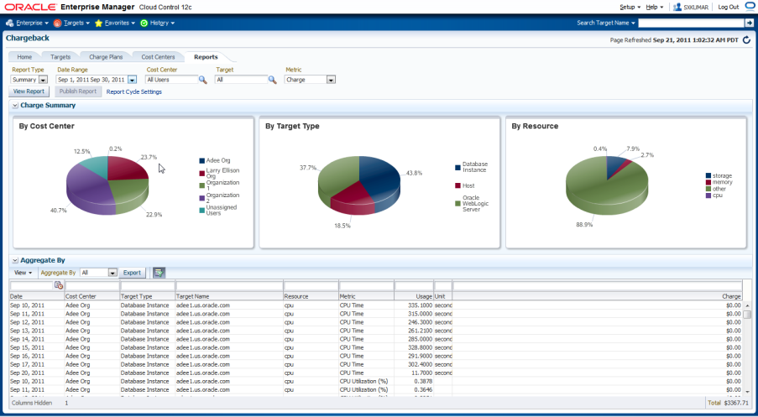Open the Targets menu
This screenshot has width=758, height=417.
[x=71, y=23]
